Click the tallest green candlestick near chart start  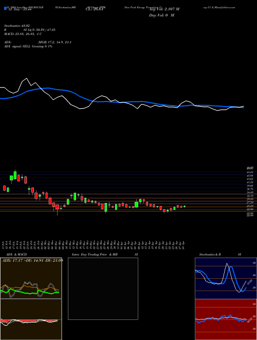pyautogui.click(x=15, y=175)
